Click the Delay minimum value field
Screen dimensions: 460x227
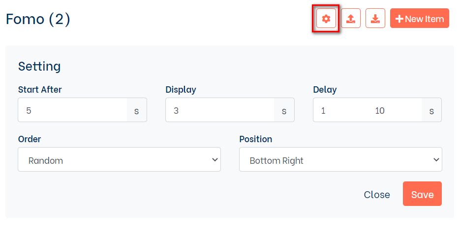point(340,110)
